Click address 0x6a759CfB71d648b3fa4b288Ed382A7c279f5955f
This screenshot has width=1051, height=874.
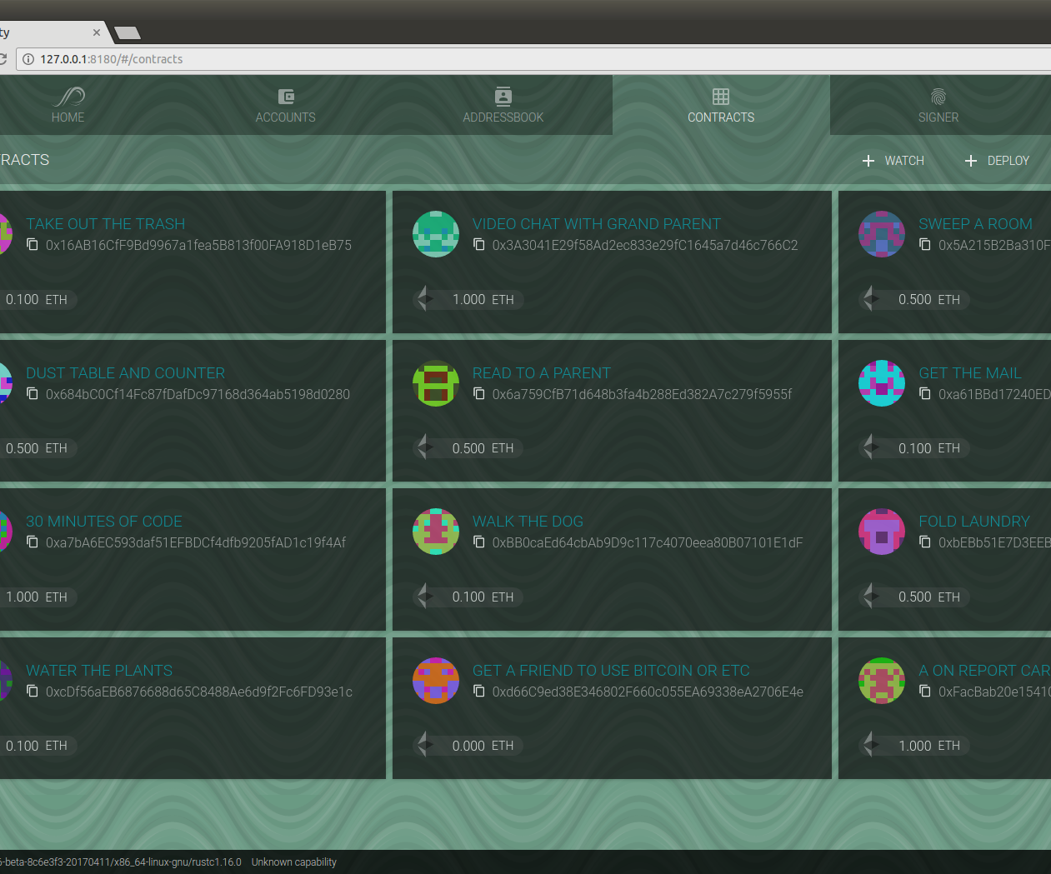click(x=643, y=394)
